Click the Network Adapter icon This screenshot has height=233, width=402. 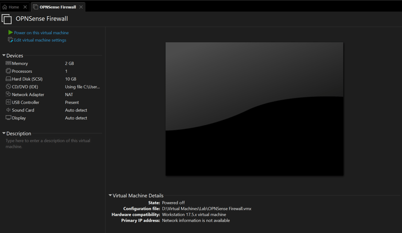pyautogui.click(x=8, y=94)
